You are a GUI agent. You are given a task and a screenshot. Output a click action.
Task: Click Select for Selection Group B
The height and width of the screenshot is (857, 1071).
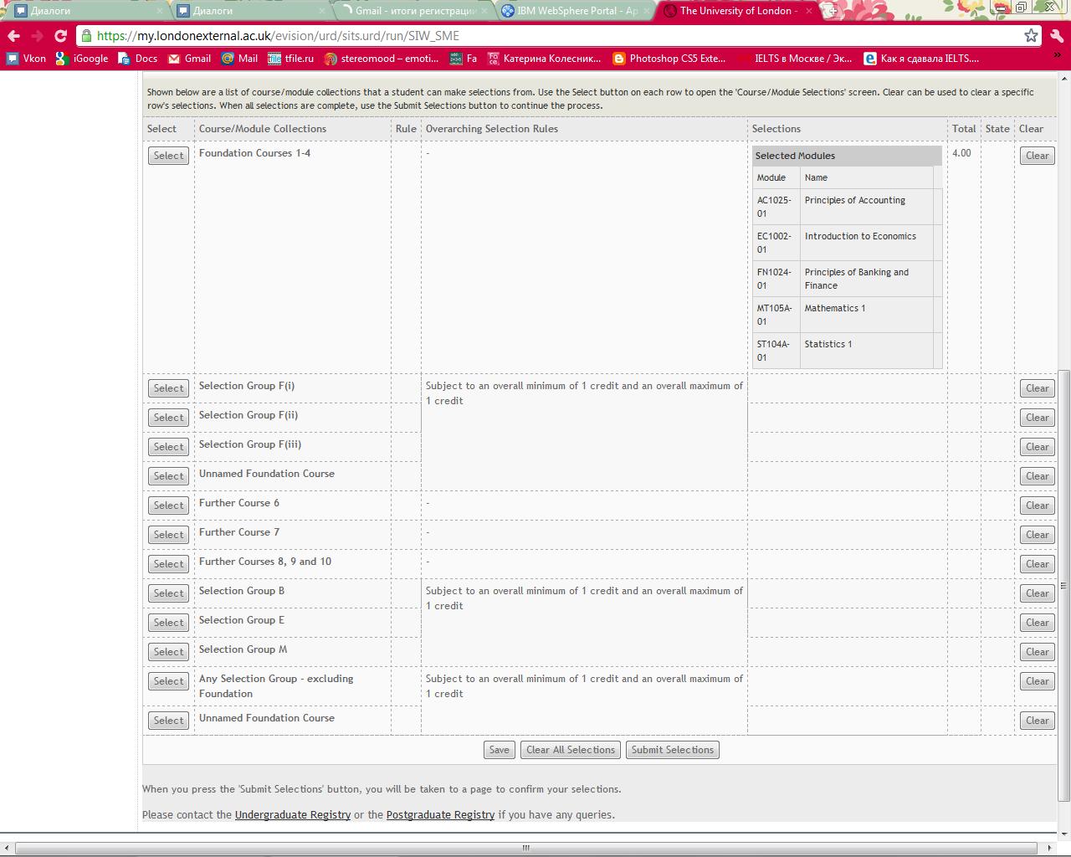168,593
